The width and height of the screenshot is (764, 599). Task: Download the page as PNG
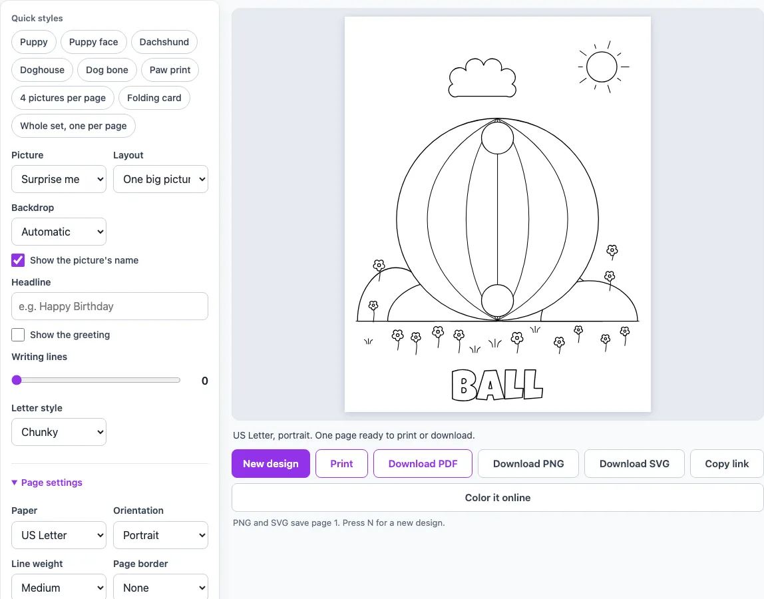528,463
